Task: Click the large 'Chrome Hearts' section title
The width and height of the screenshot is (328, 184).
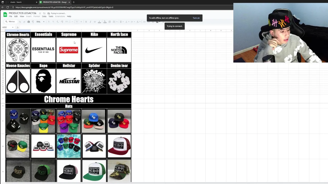Action: (69, 99)
